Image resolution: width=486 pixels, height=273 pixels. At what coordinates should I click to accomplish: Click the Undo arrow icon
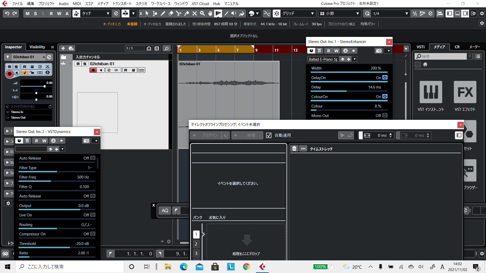pos(7,13)
